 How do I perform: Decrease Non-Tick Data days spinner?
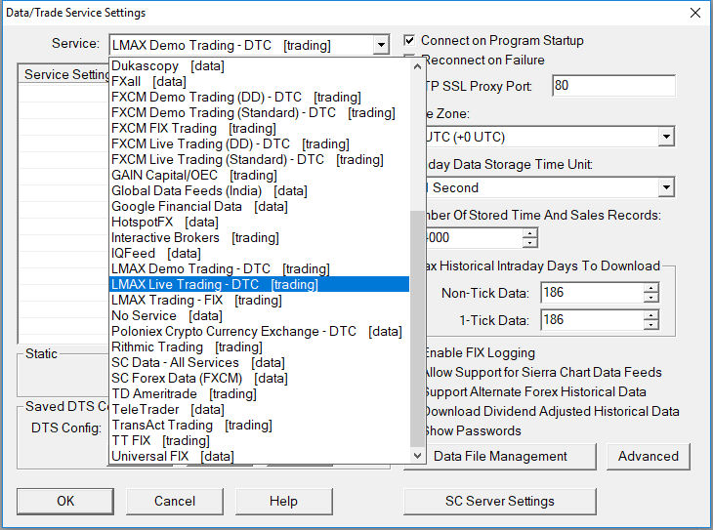pos(651,298)
